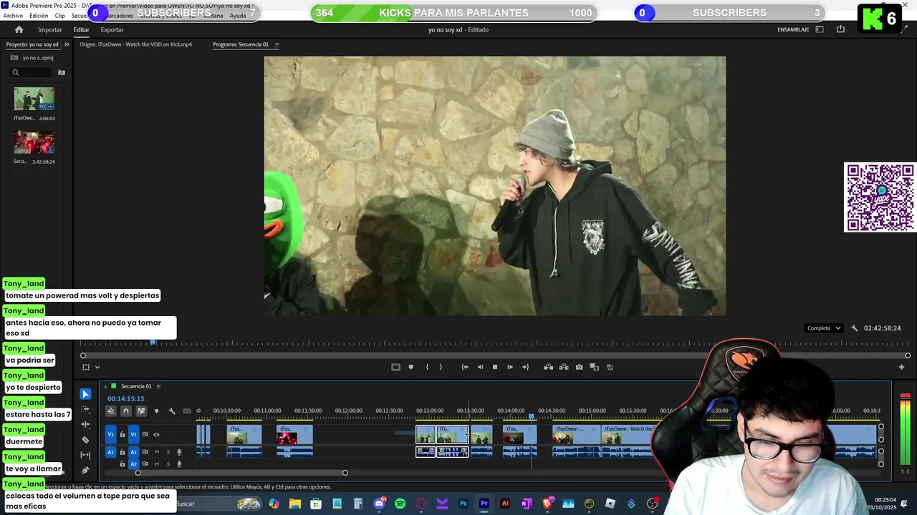Toggle V1 track lock

pyautogui.click(x=123, y=434)
